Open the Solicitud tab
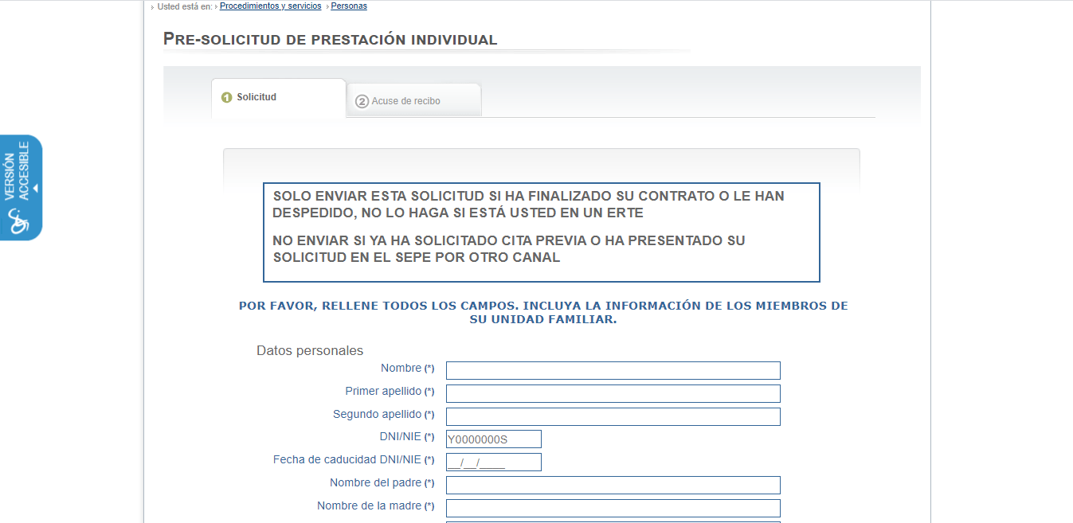This screenshot has width=1073, height=523. (278, 98)
